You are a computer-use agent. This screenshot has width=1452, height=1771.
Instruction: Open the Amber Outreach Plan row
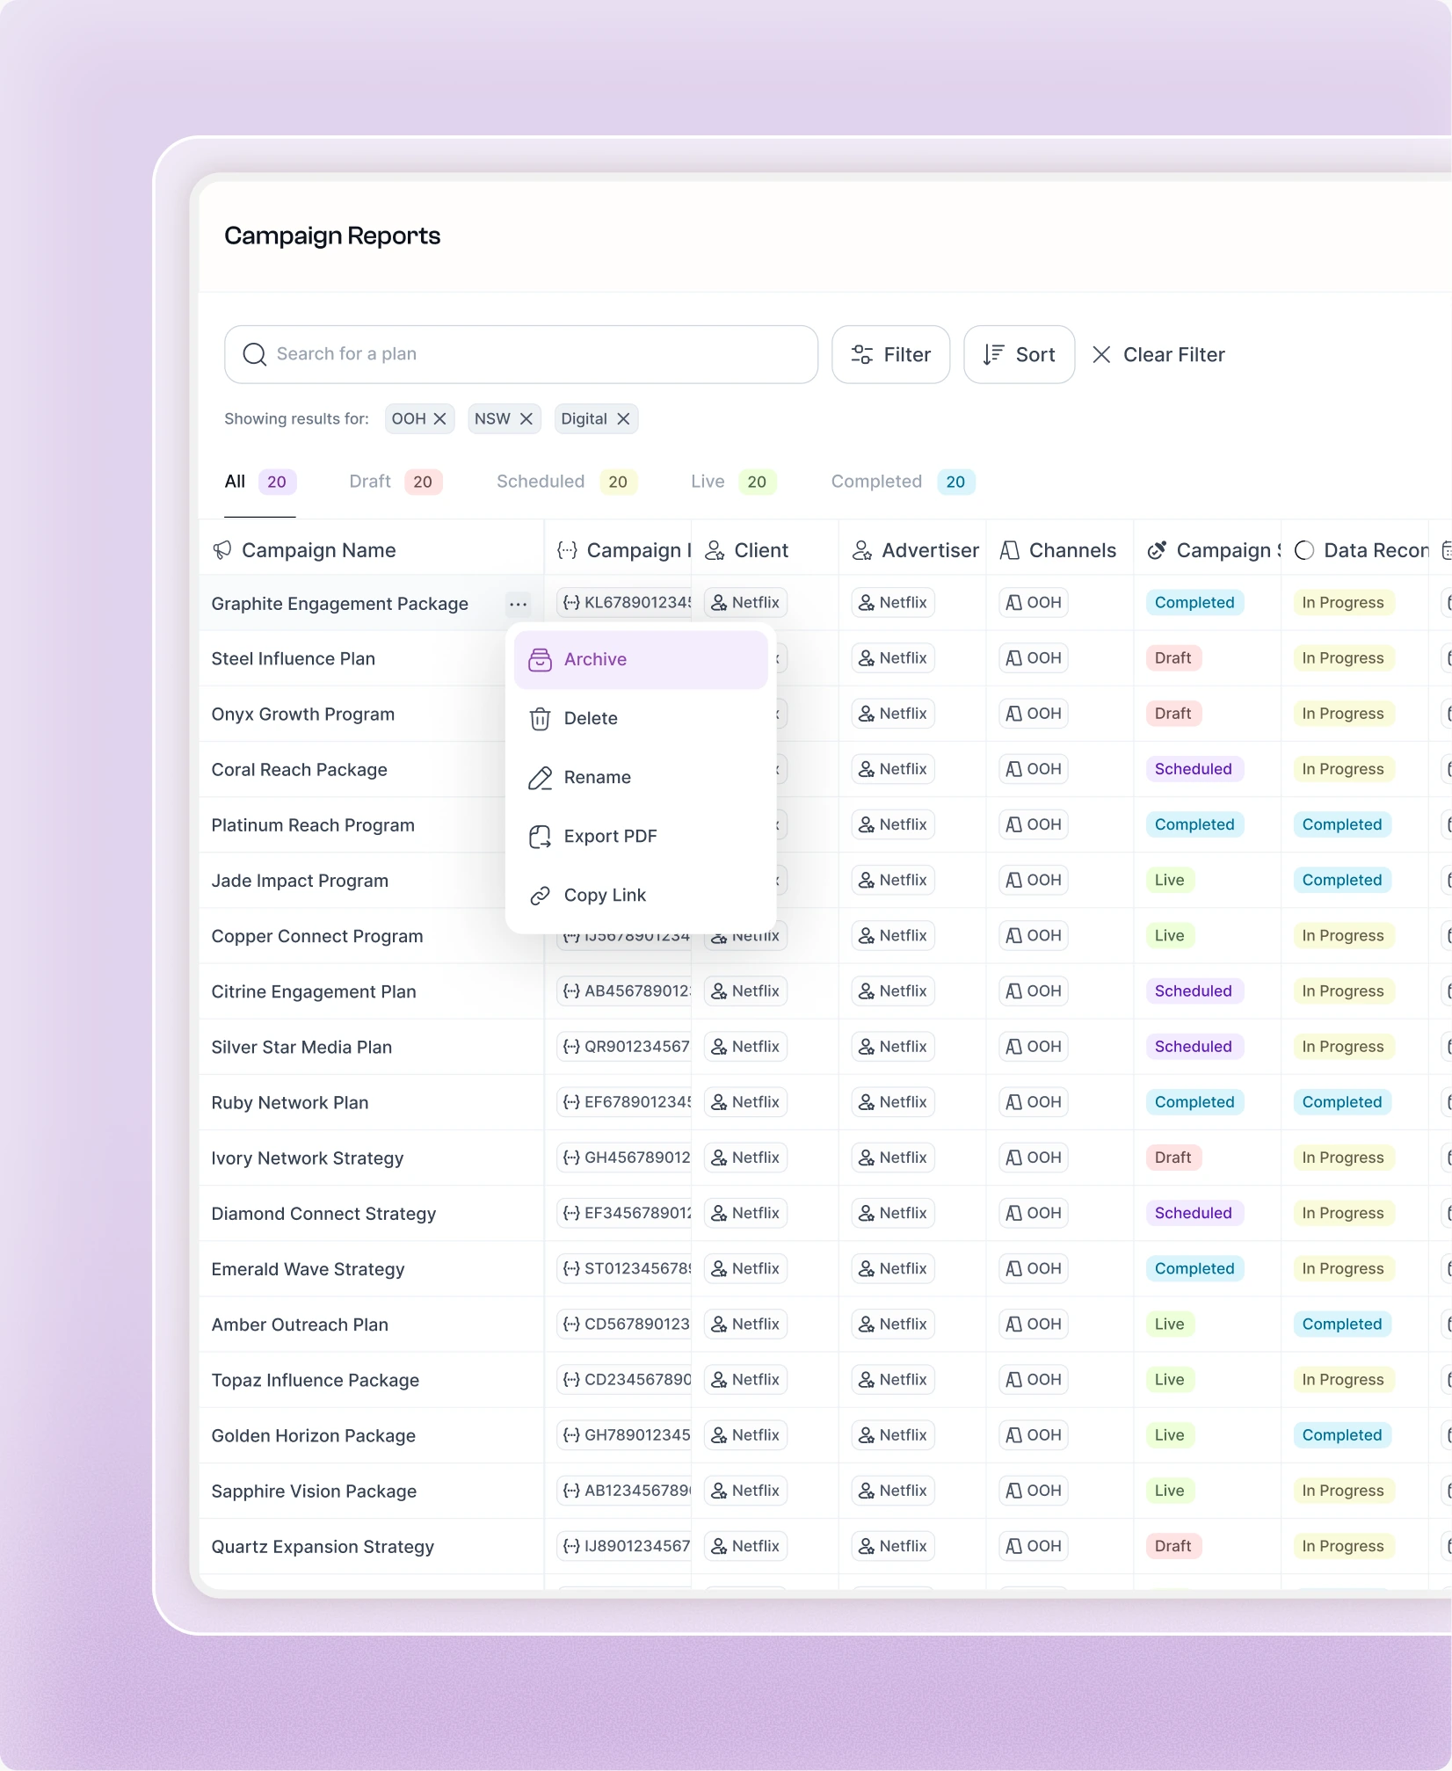[x=300, y=1325]
